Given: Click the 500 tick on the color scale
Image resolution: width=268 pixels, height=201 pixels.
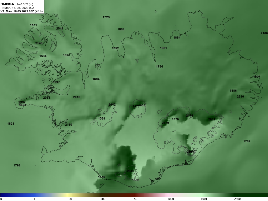Looking at the screenshot, I should 103,199.
